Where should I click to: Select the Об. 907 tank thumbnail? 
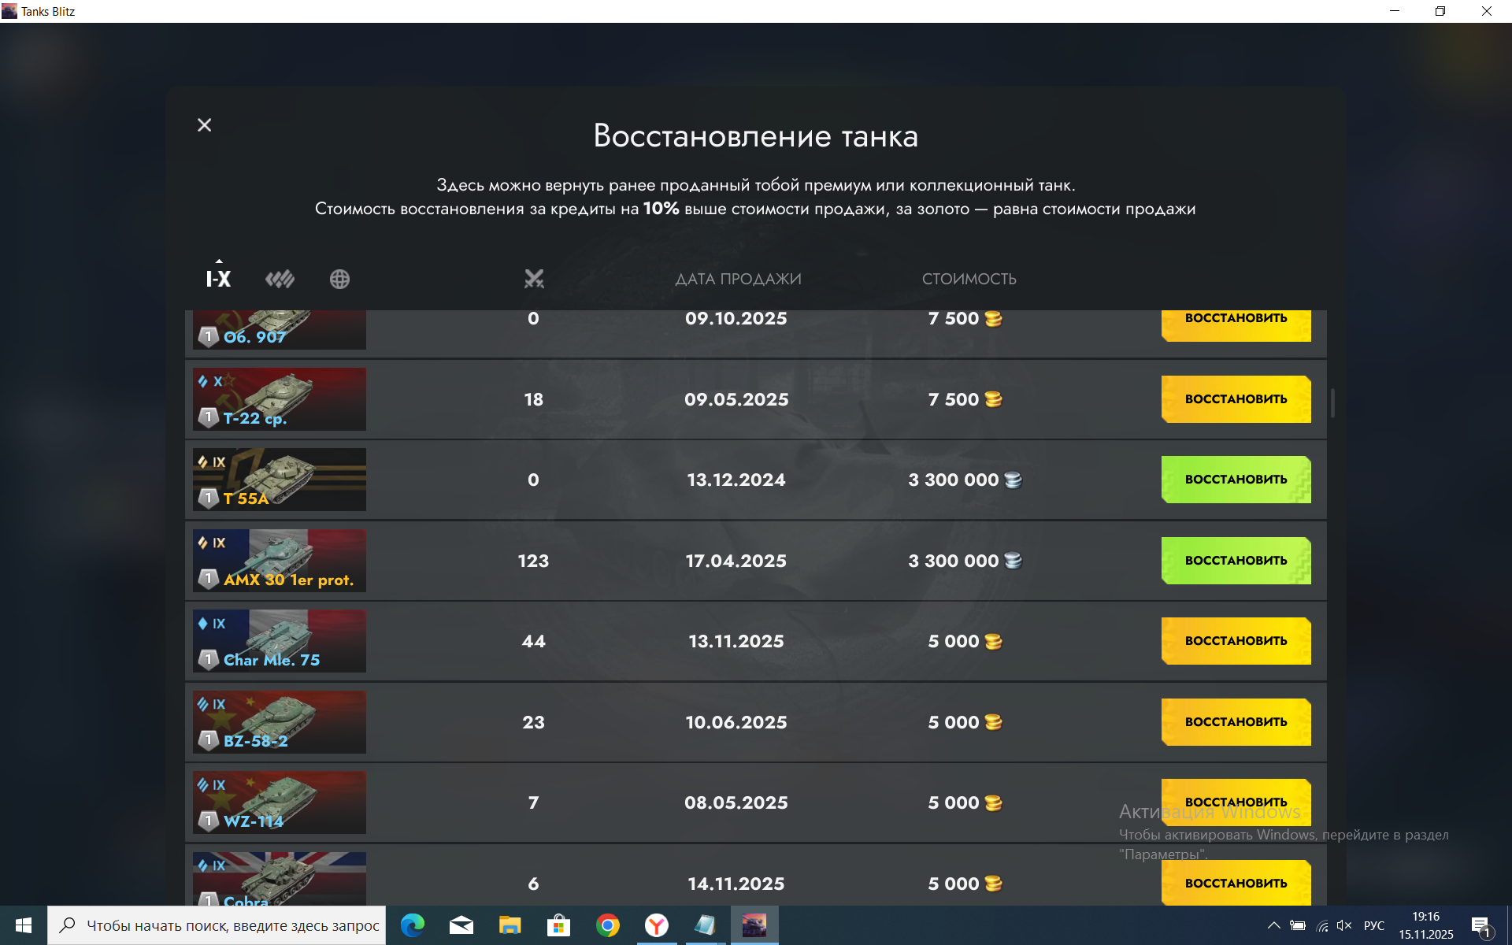coord(280,329)
